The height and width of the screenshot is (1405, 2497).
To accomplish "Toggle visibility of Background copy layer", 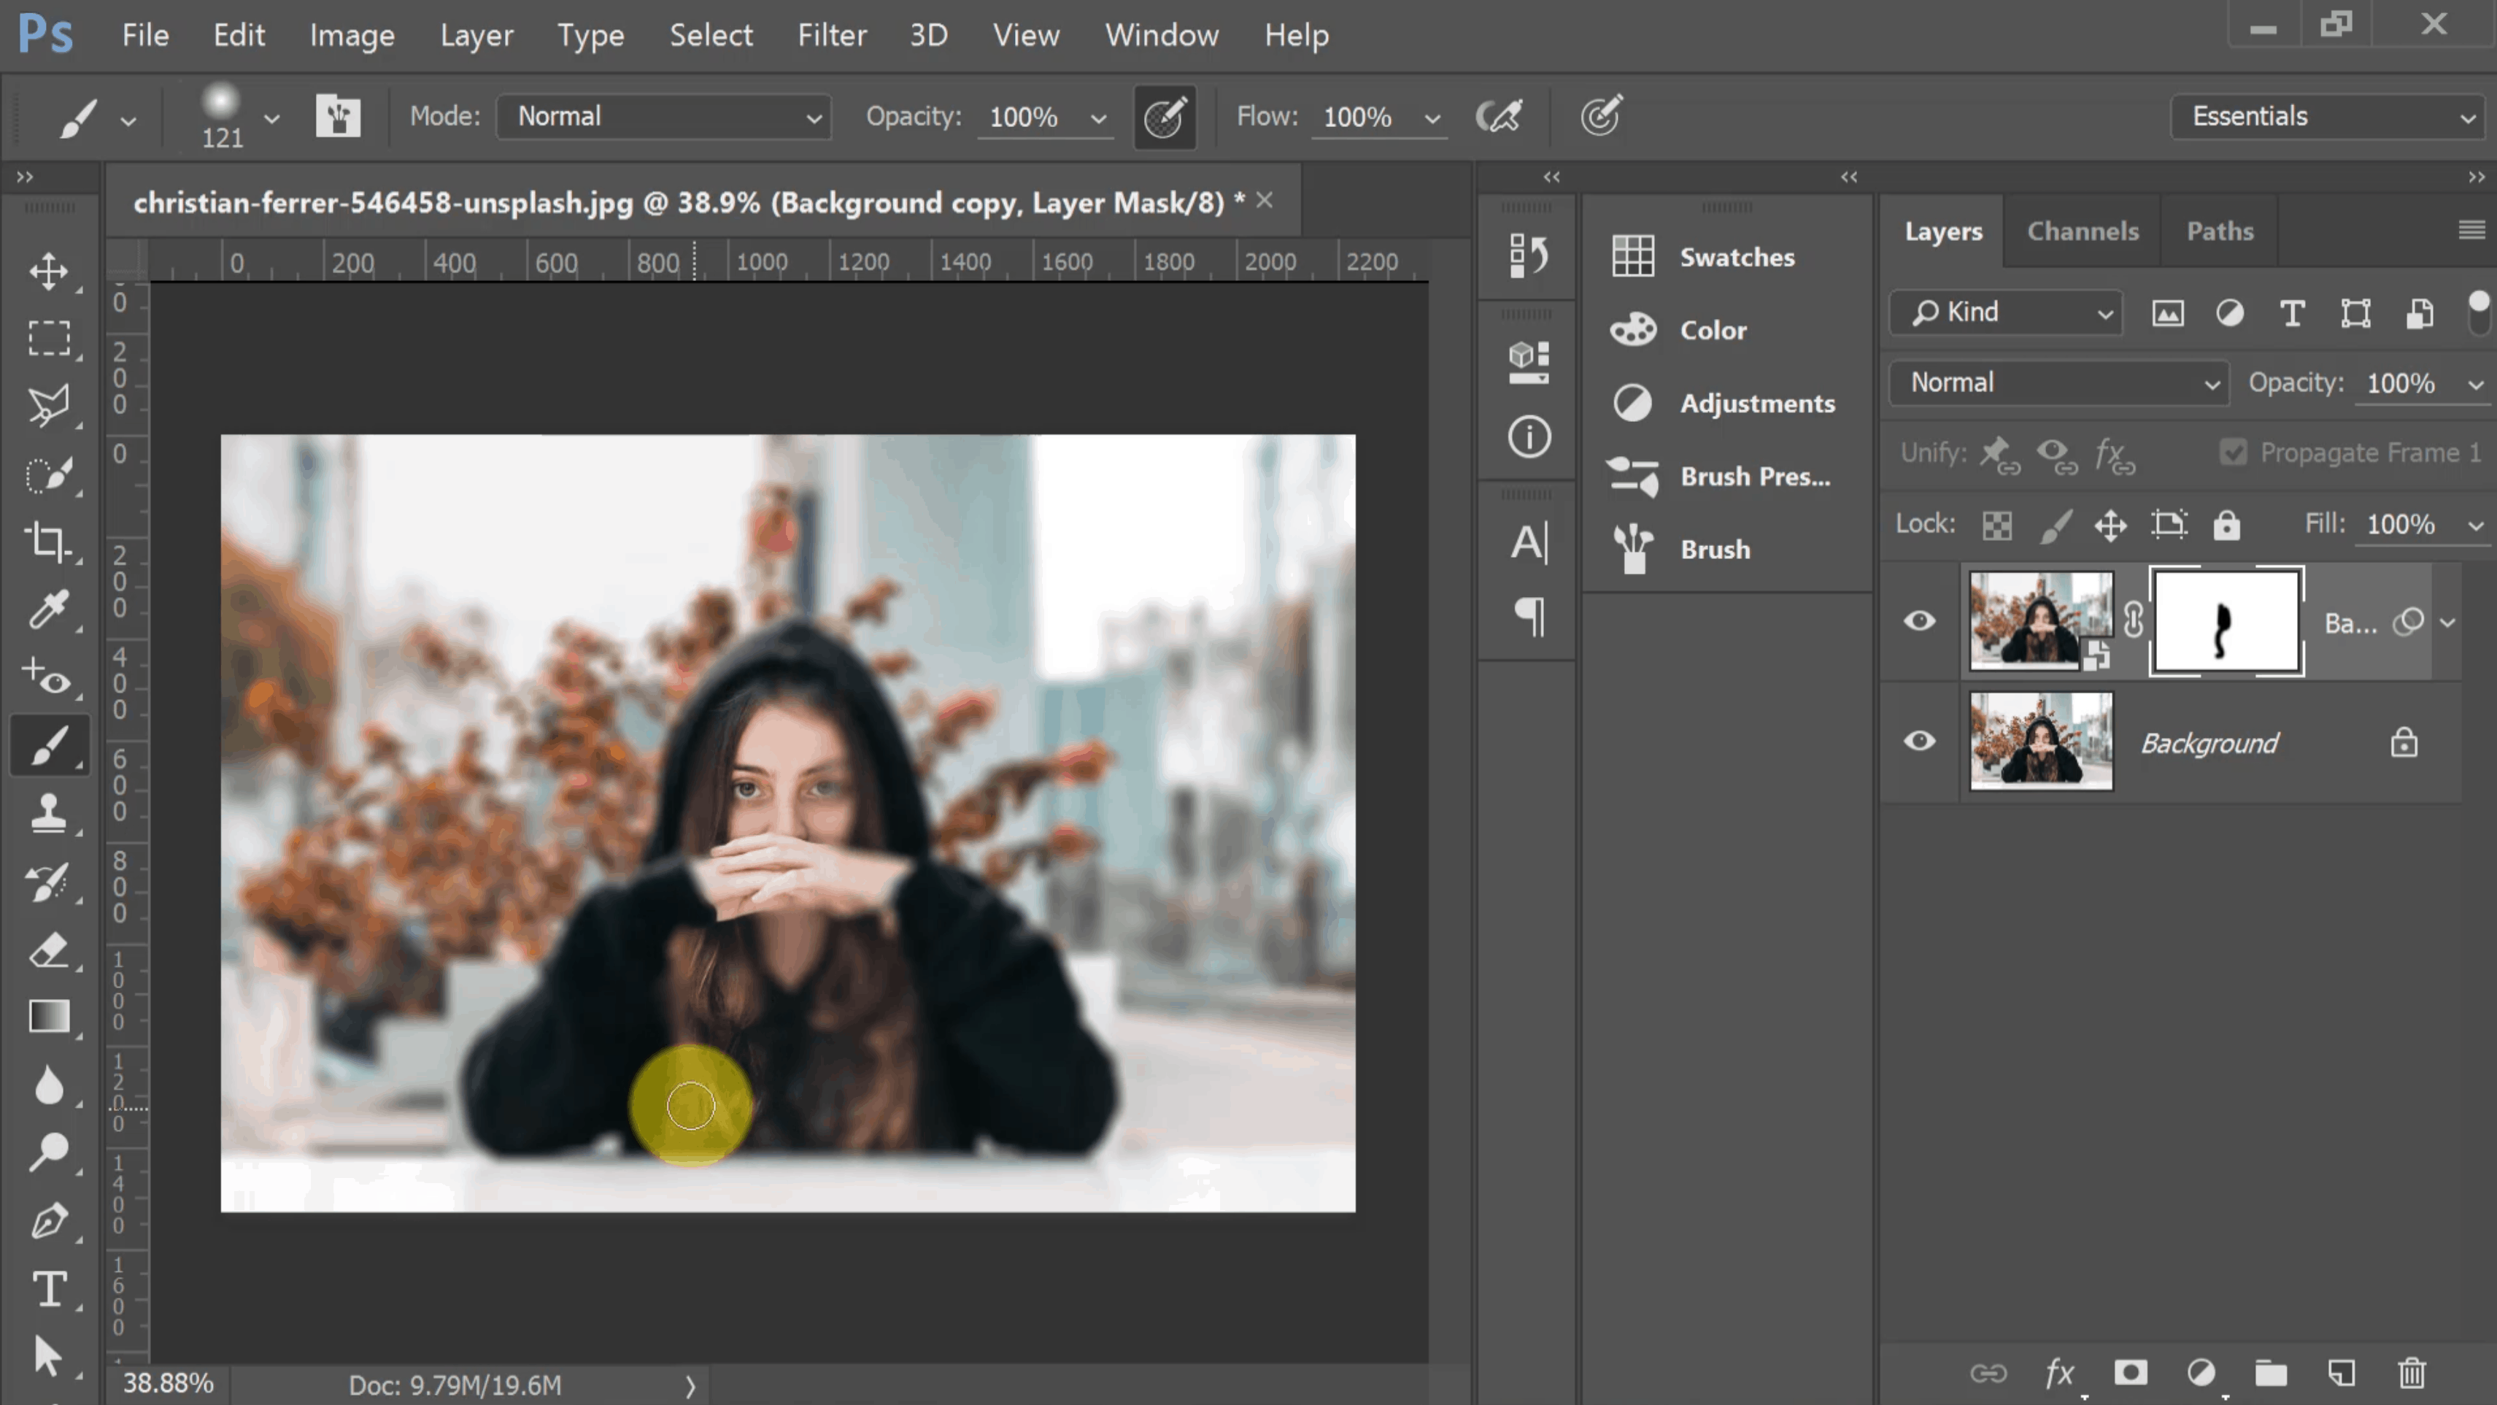I will (1919, 620).
